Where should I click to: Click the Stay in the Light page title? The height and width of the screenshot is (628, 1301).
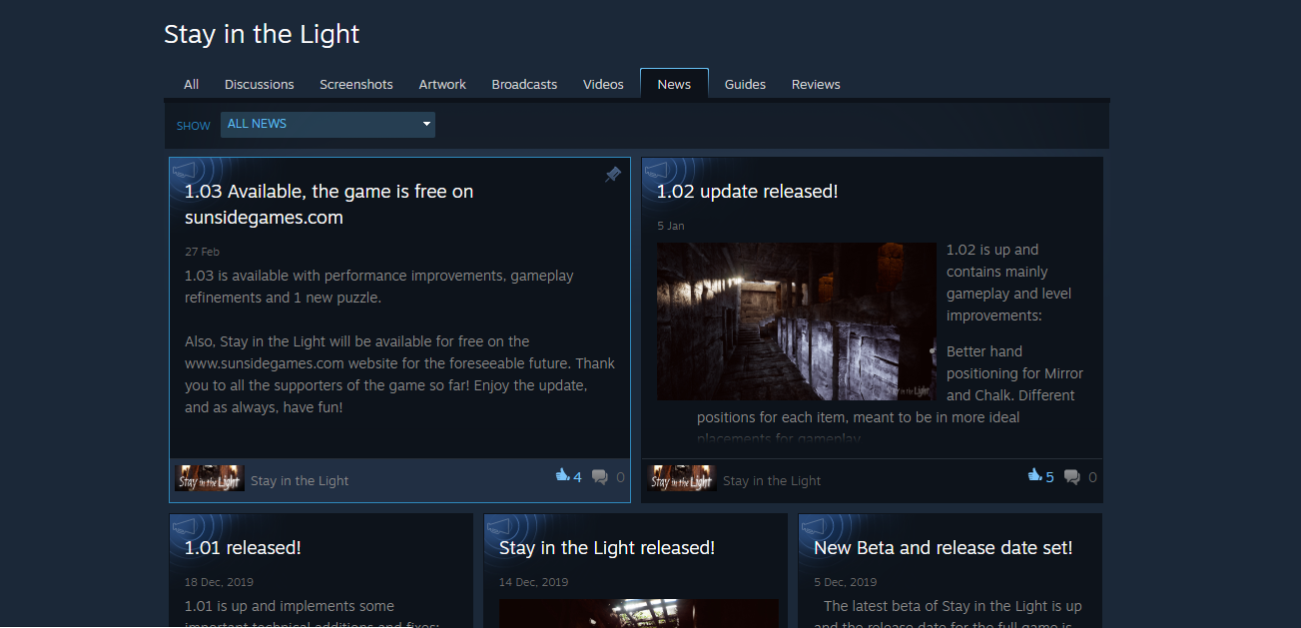pos(262,34)
